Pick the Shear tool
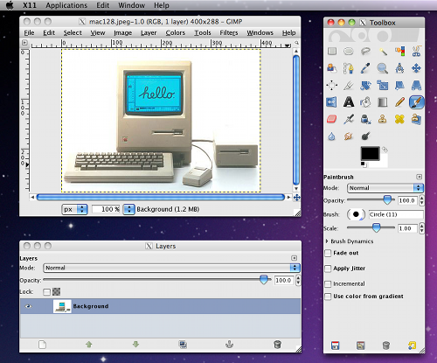 (x=399, y=86)
